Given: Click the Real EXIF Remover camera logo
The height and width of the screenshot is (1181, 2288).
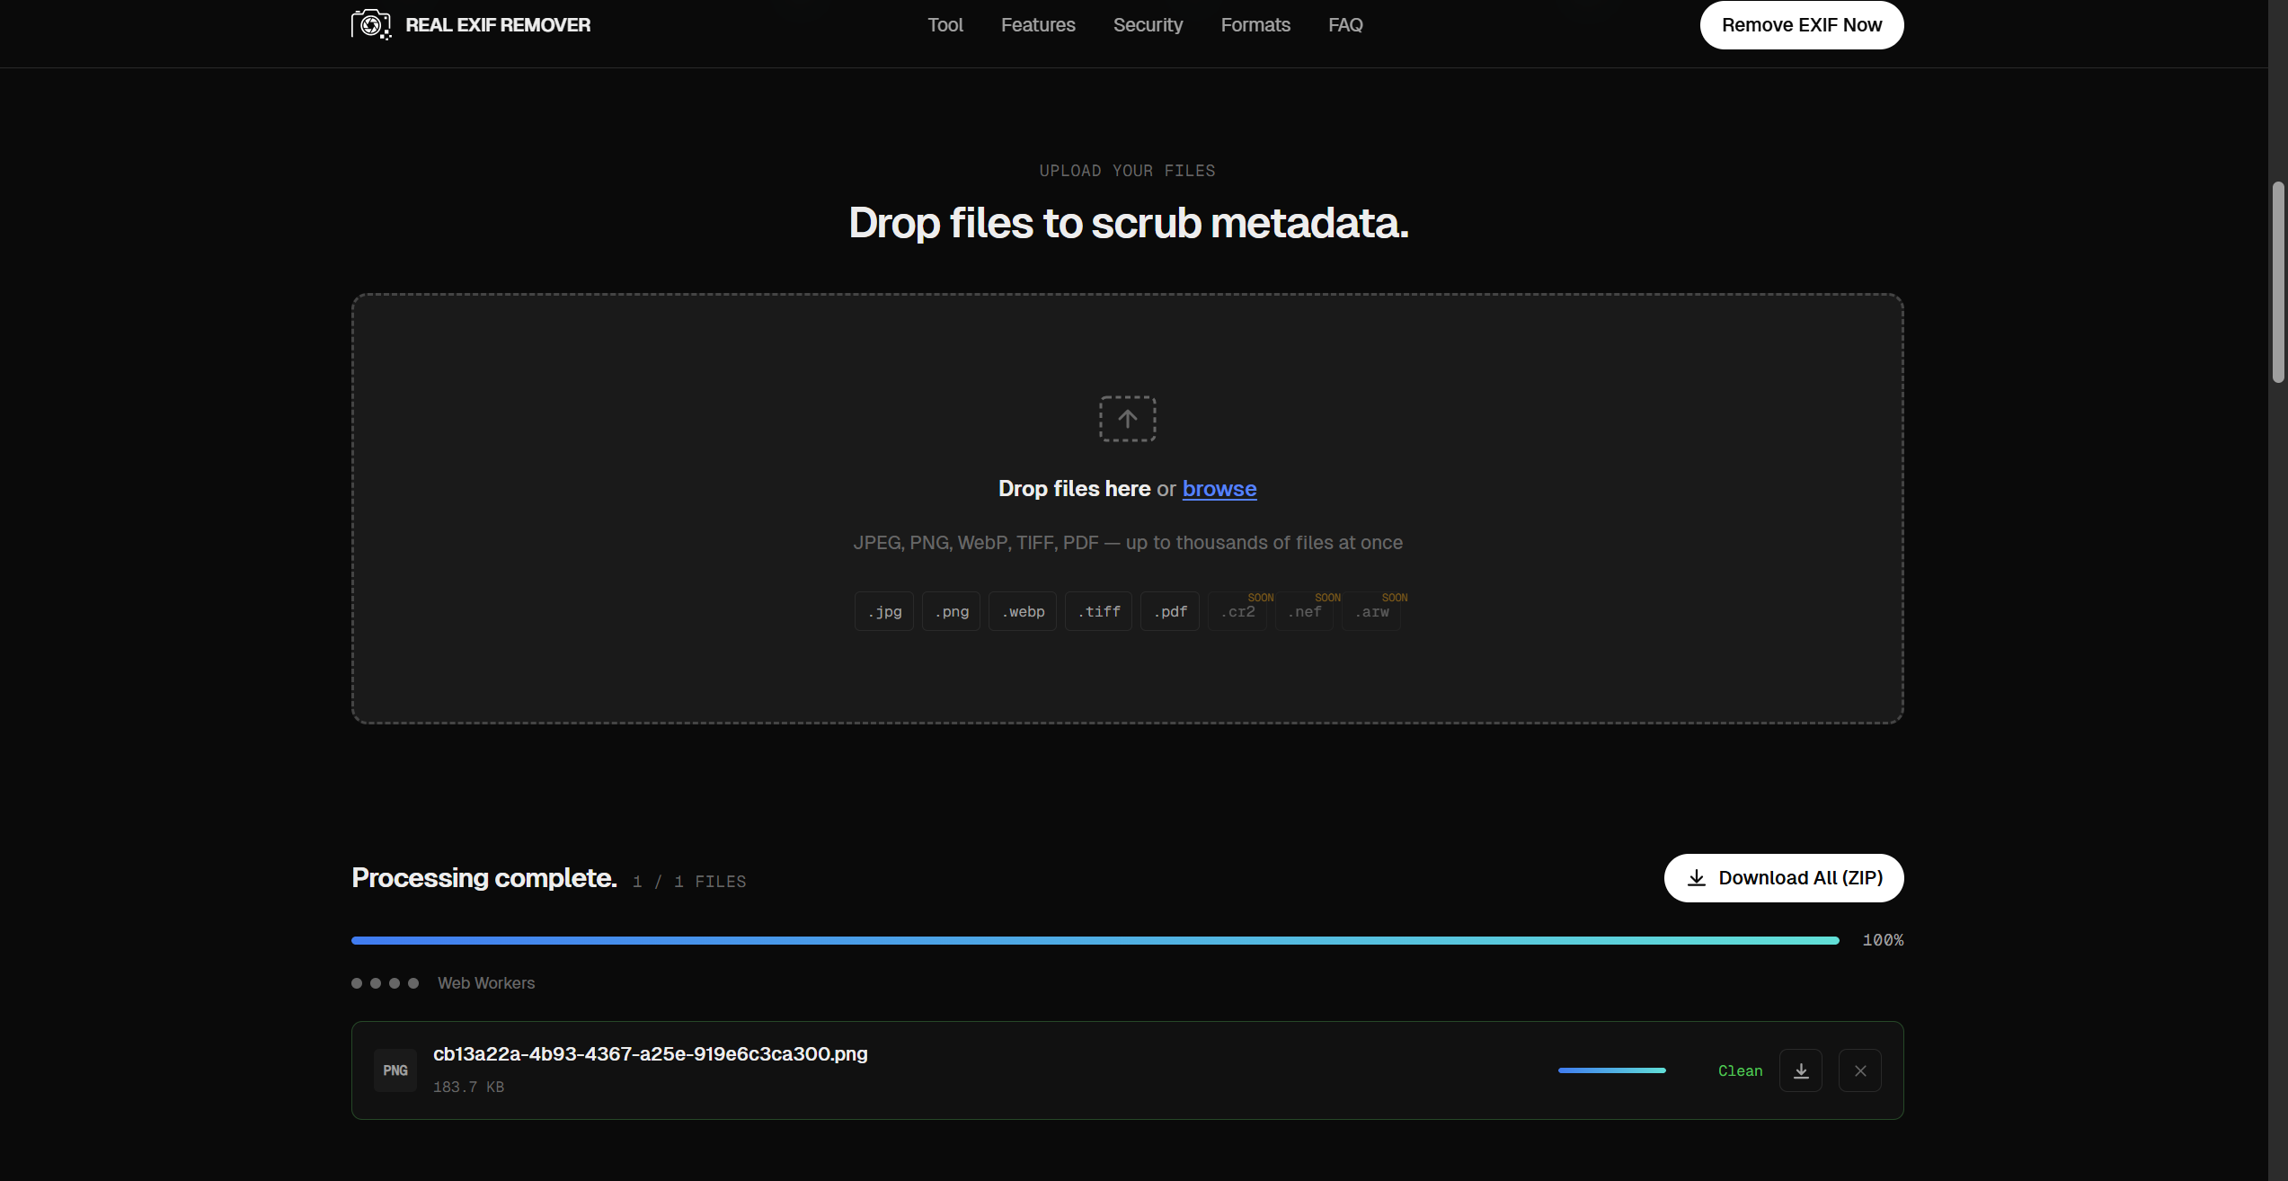Looking at the screenshot, I should click(371, 24).
